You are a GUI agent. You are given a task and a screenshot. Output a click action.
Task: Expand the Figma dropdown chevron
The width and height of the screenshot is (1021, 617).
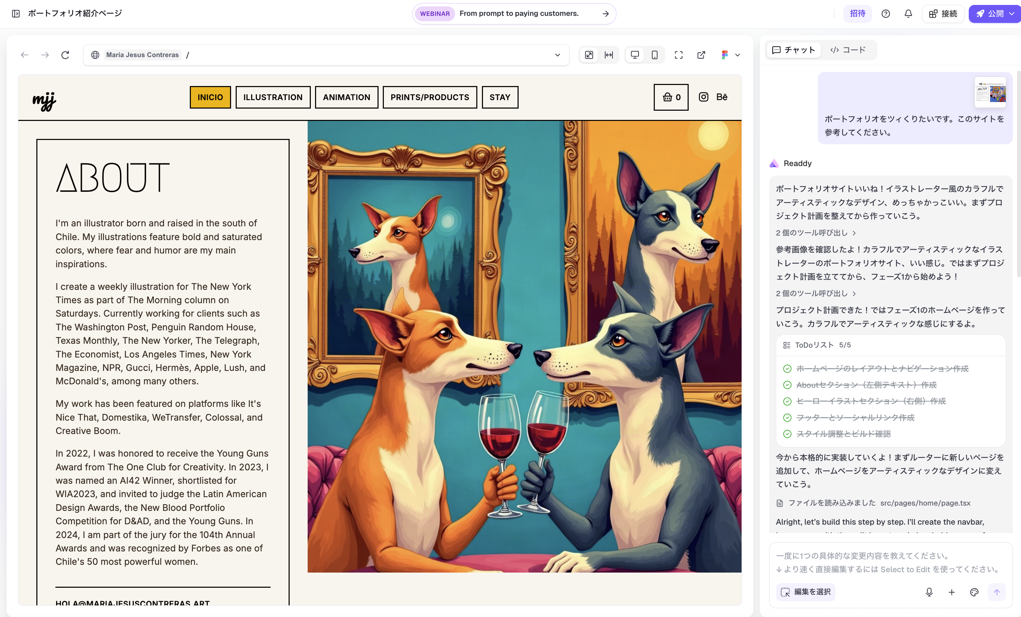tap(738, 55)
